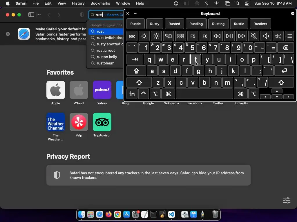Tap the tab key on virtual keyboard
This screenshot has height=222, width=297.
tap(135, 60)
